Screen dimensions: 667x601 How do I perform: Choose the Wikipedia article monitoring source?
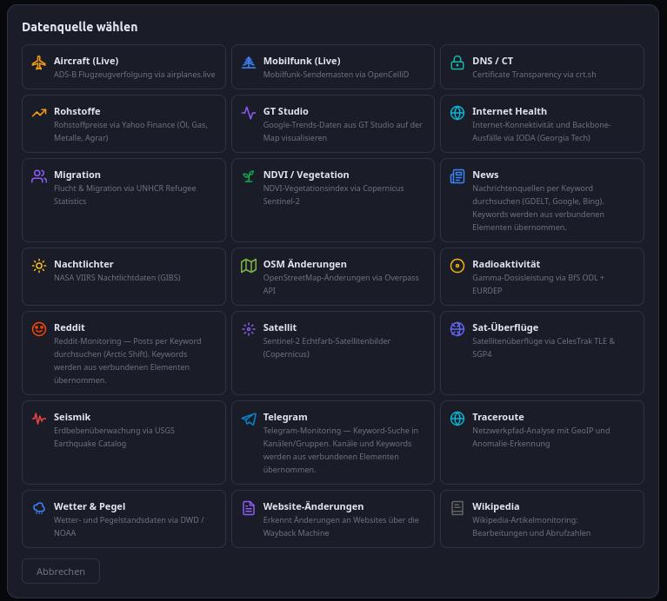tap(542, 519)
